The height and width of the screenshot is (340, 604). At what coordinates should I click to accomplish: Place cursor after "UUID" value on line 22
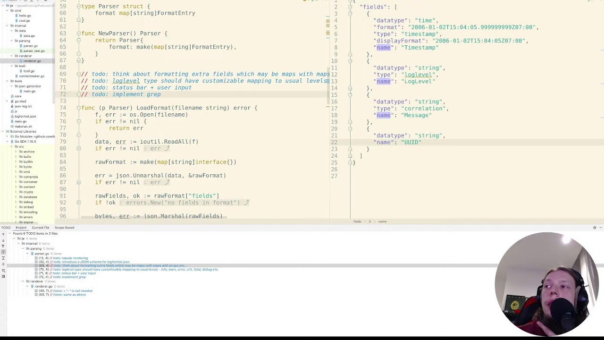pos(421,142)
